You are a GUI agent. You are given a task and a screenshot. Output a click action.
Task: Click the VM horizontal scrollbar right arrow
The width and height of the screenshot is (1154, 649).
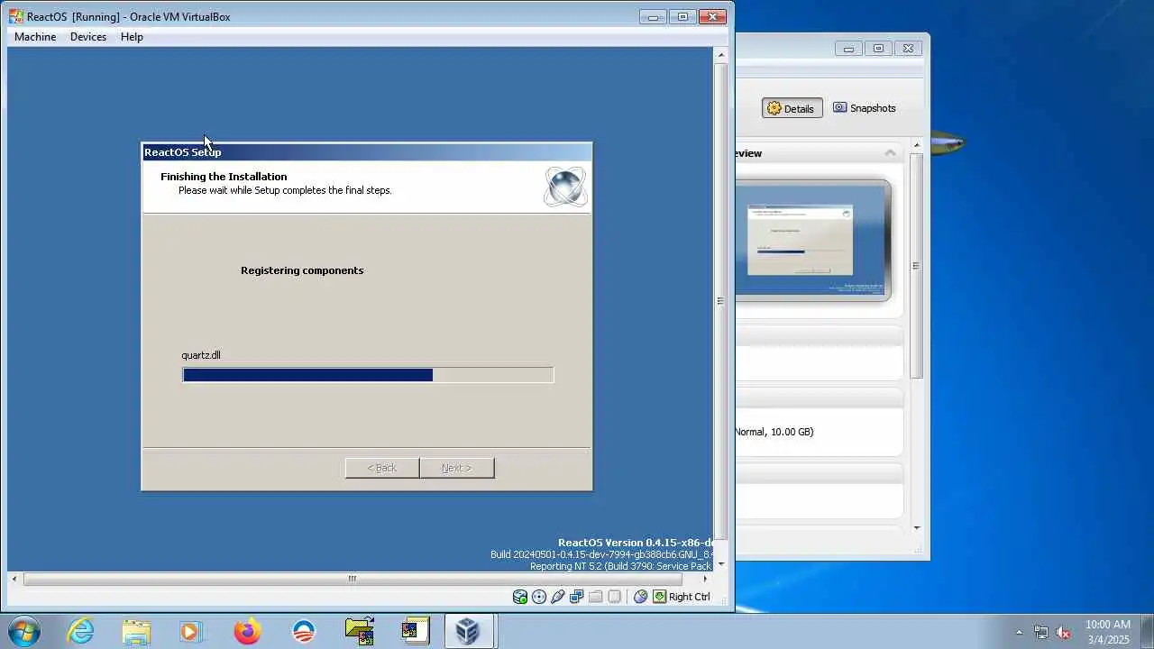pos(705,579)
